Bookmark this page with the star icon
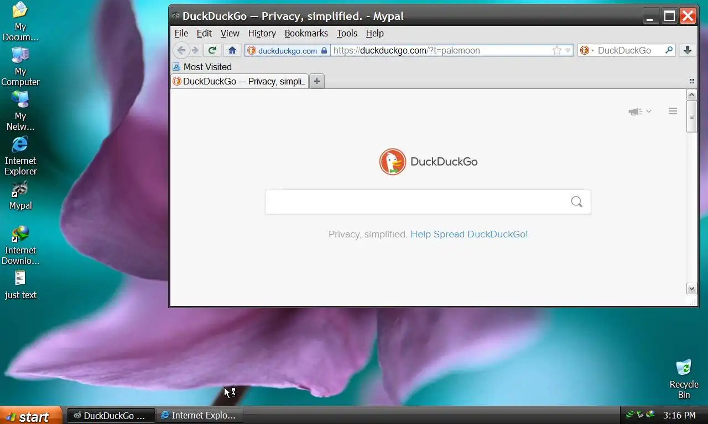 [x=557, y=50]
